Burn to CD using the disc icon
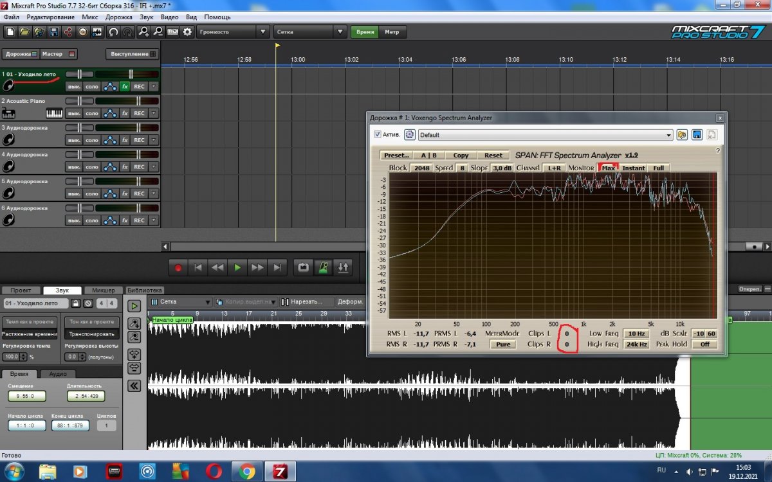The image size is (772, 482). 83,31
